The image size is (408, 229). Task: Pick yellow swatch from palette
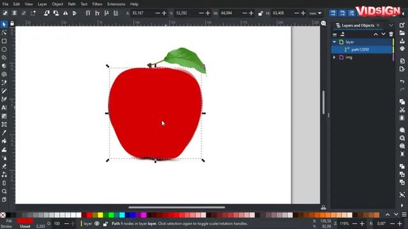click(100, 215)
